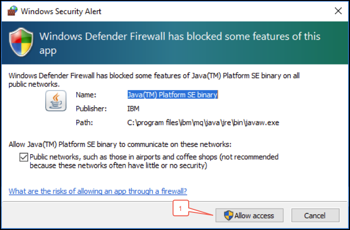This screenshot has height=230, width=350.
Task: Click the Public networks description label
Action: 154,161
